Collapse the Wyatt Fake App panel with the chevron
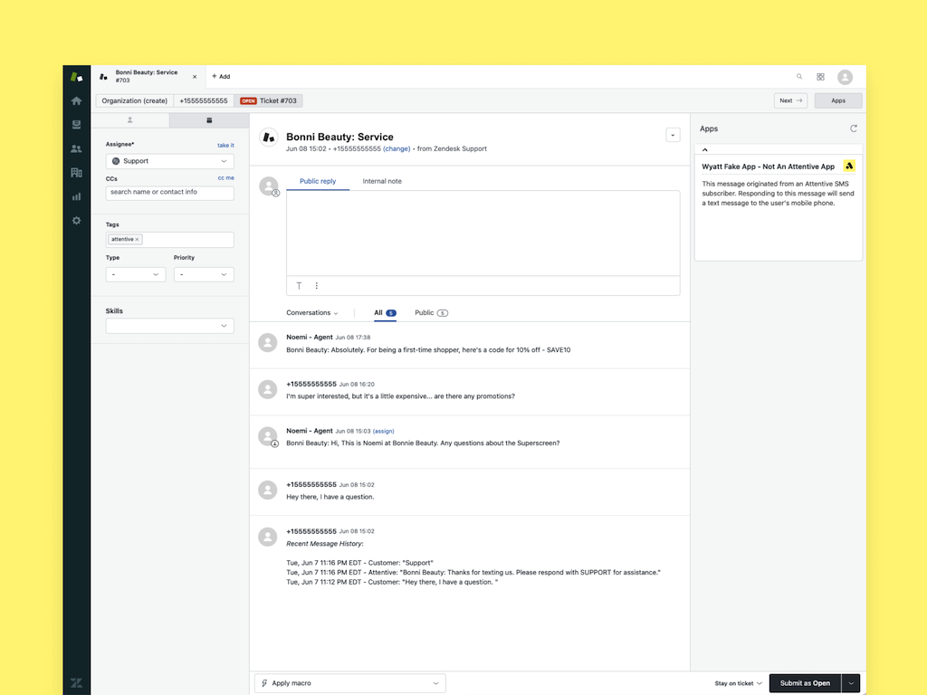927x695 pixels. click(x=704, y=149)
